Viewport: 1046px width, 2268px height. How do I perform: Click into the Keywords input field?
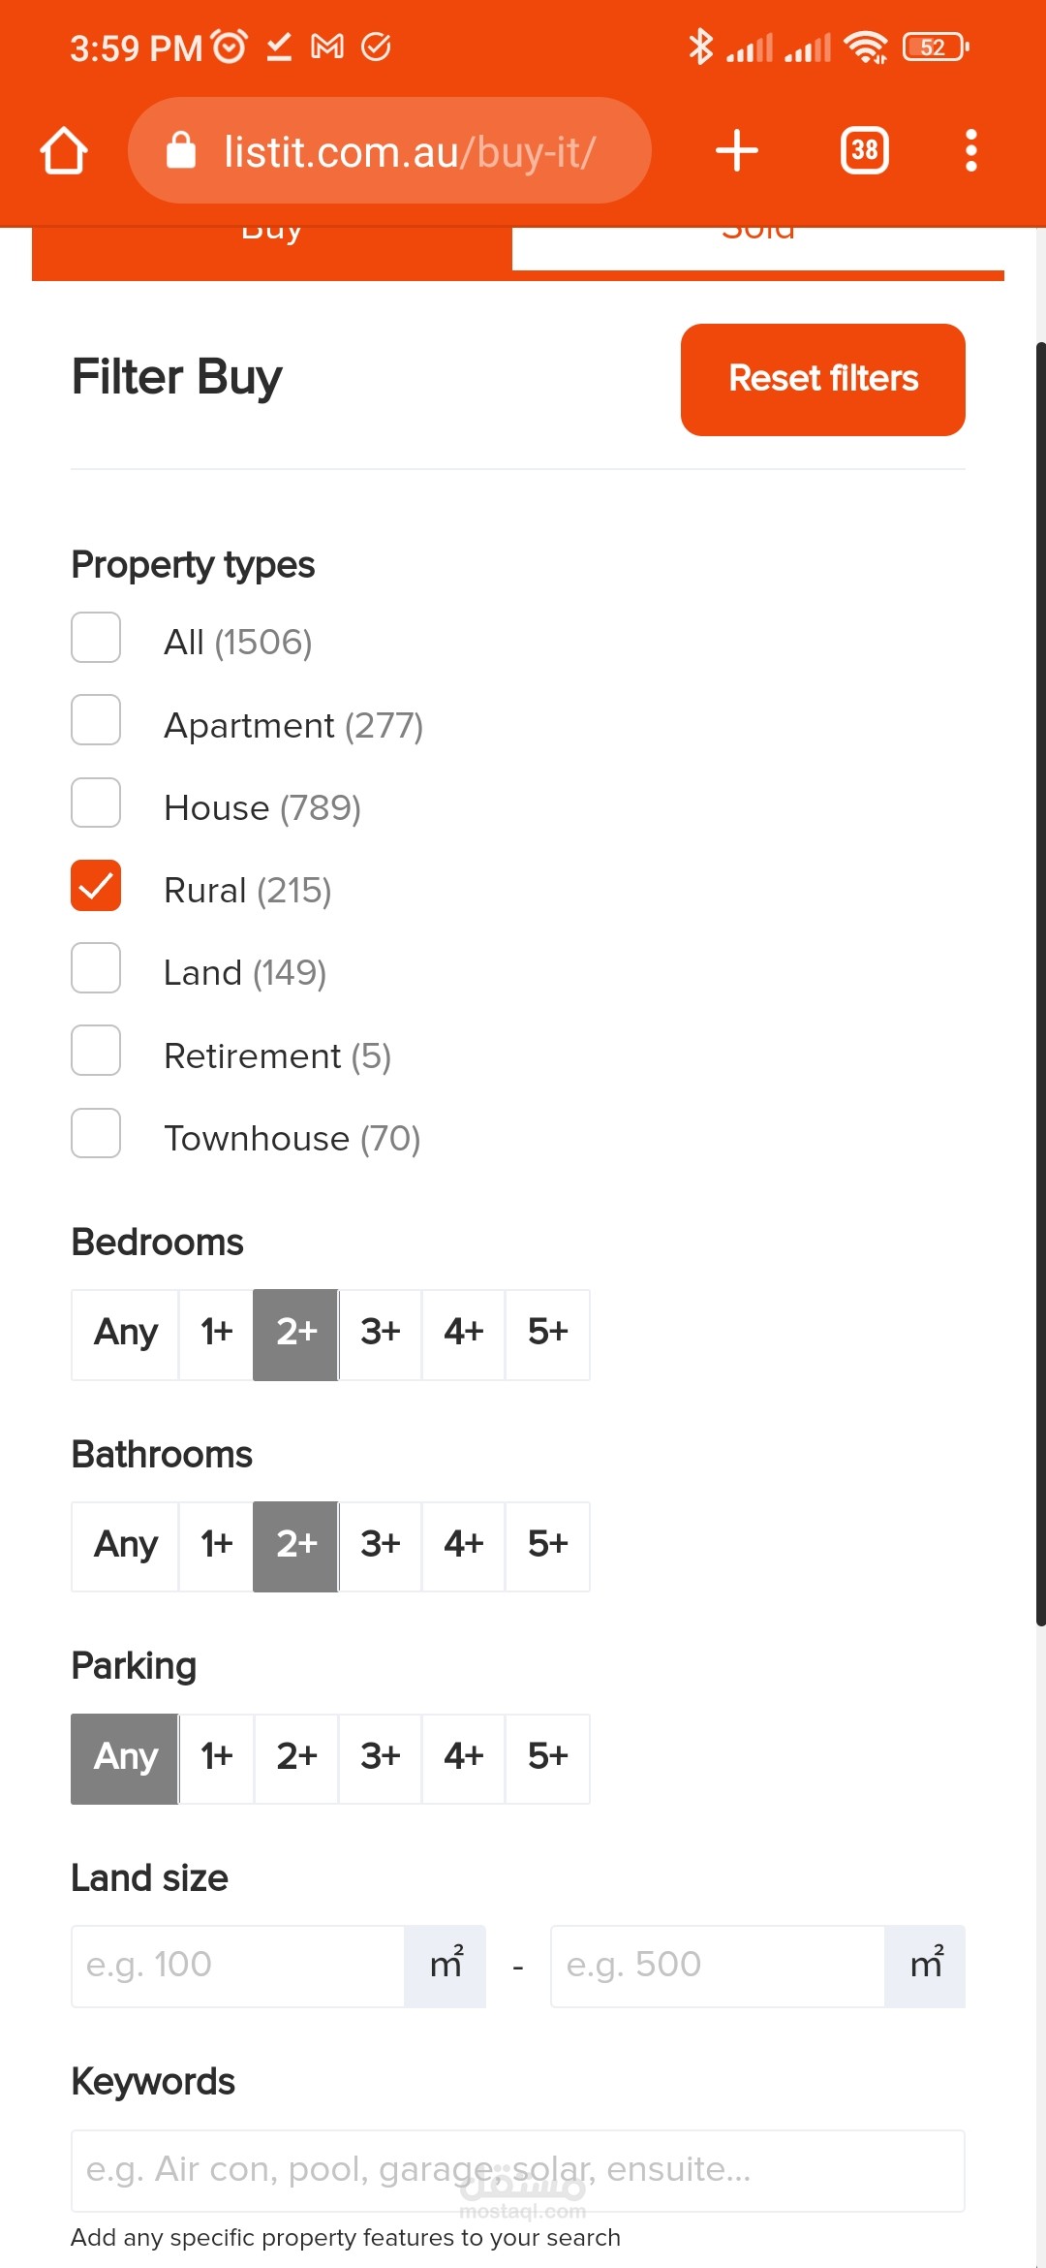click(517, 2170)
